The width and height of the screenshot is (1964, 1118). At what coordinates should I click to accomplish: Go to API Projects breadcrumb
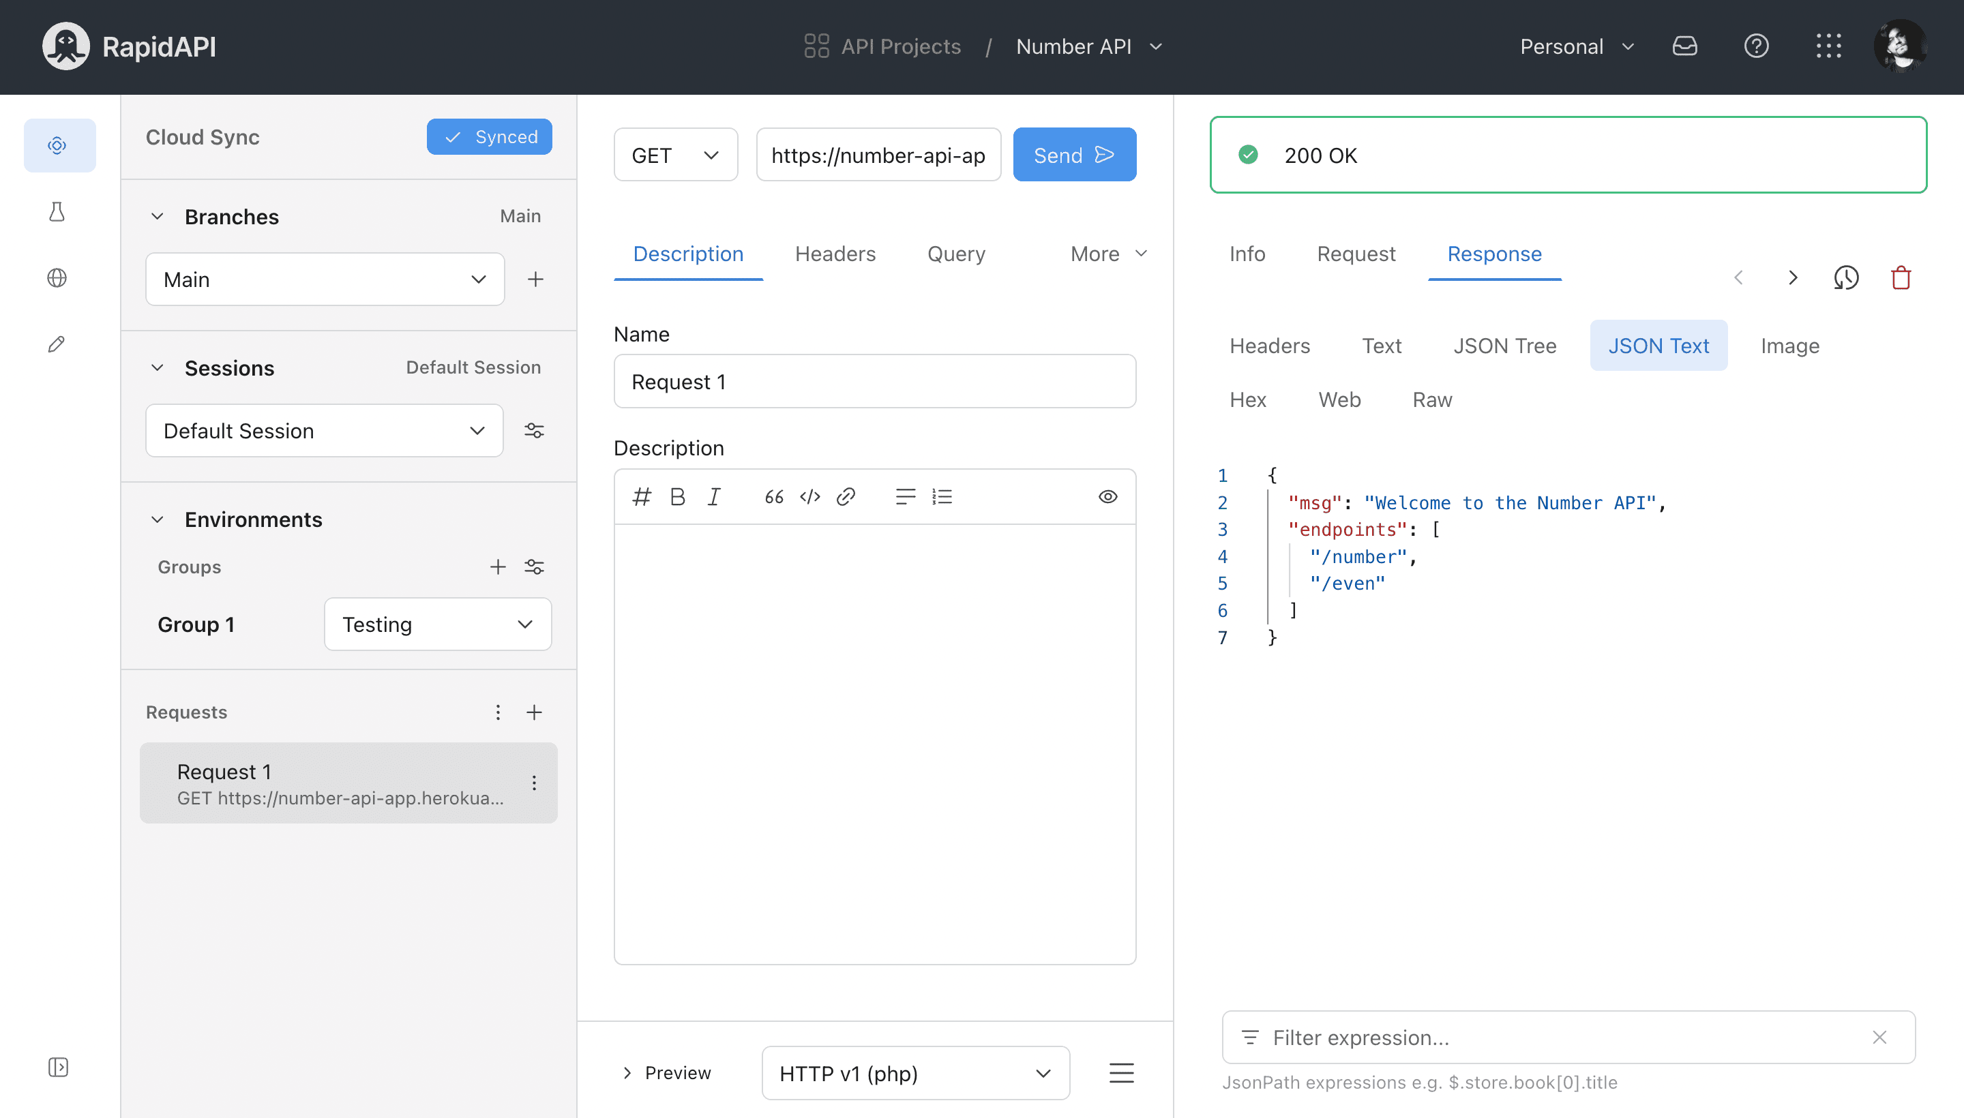coord(882,47)
